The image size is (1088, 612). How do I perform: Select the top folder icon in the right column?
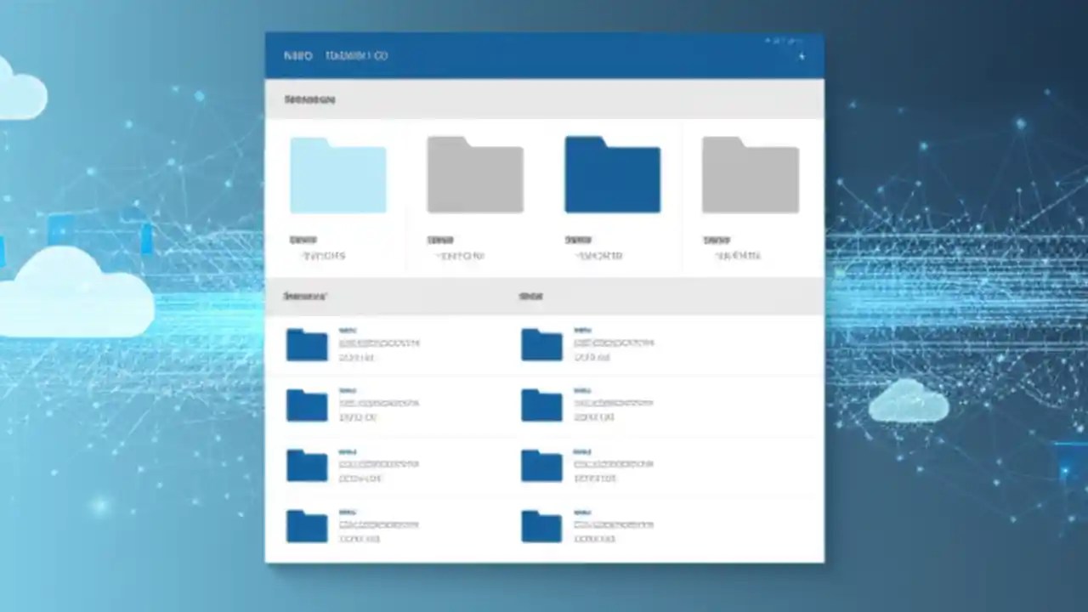coord(541,344)
